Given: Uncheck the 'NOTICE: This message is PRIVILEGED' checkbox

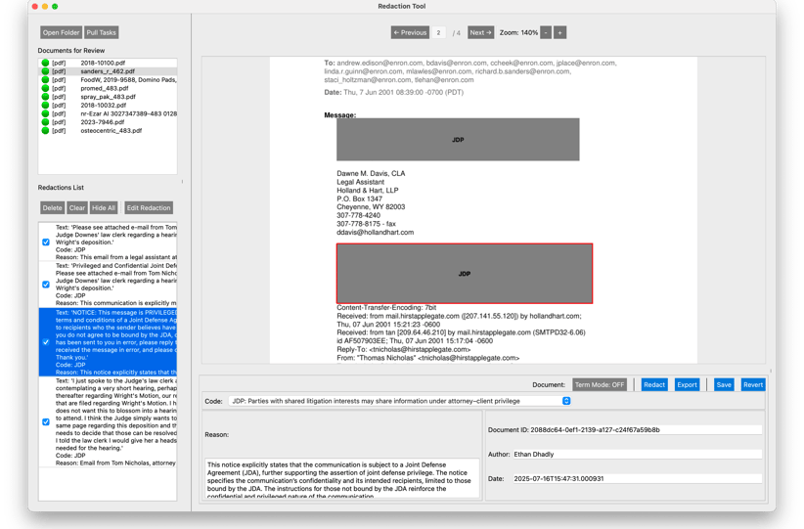Looking at the screenshot, I should (46, 342).
